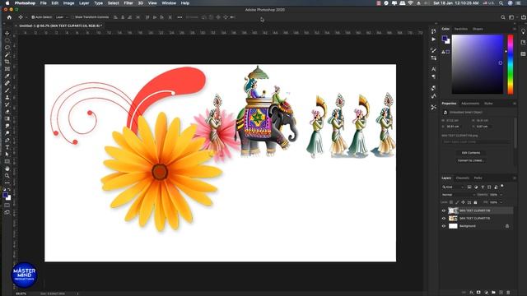Select the Crop tool
This screenshot has width=527, height=296.
coord(7,62)
